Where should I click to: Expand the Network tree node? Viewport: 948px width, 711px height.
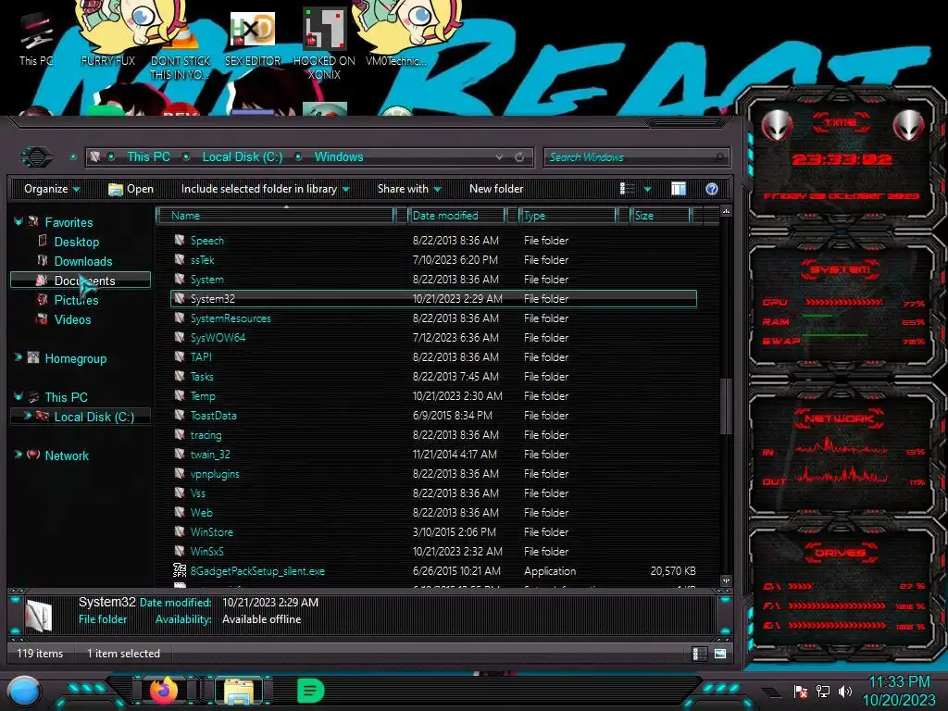[x=19, y=455]
